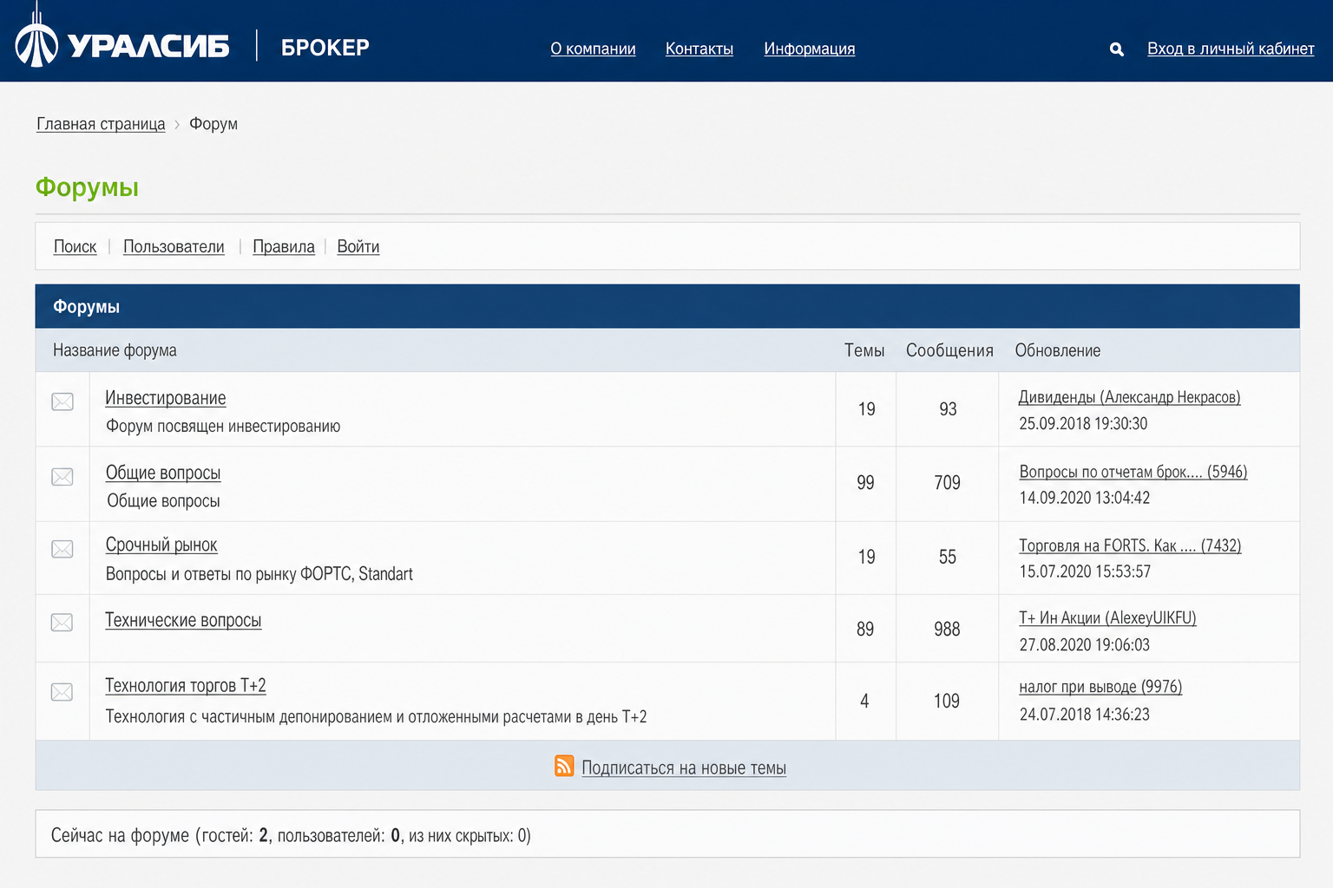The image size is (1333, 888).
Task: Return to Главная страница via breadcrumb
Action: tap(101, 124)
